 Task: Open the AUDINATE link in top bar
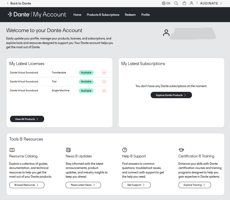[x=211, y=3]
